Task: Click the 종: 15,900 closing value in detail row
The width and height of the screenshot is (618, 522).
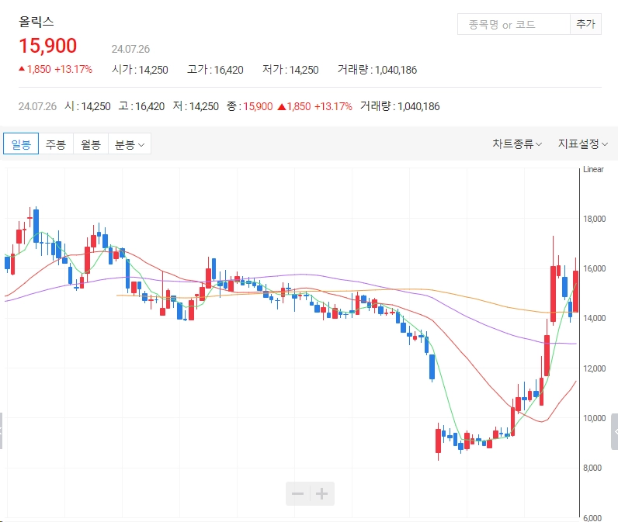Action: (x=249, y=106)
